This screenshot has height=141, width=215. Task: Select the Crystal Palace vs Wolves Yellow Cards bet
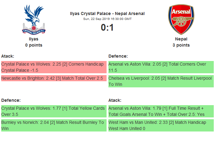tap(54, 111)
